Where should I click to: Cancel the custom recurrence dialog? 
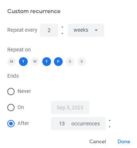tap(98, 141)
